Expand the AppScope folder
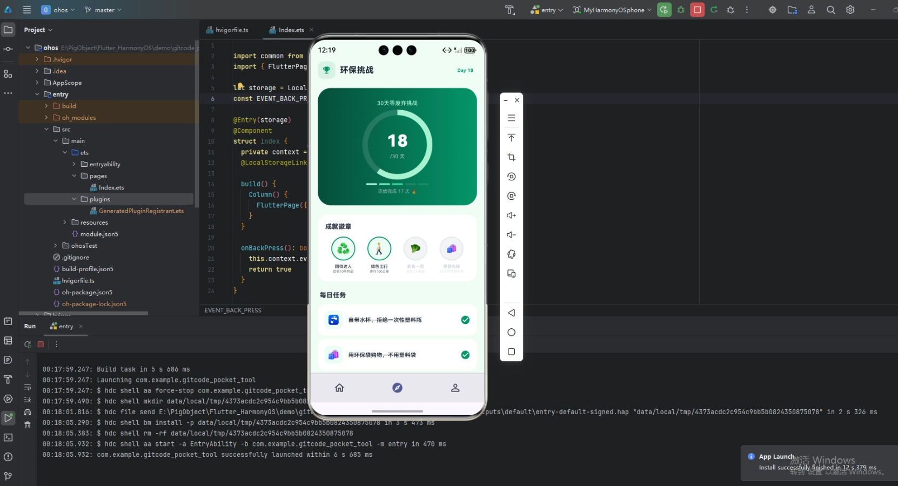 (x=37, y=83)
